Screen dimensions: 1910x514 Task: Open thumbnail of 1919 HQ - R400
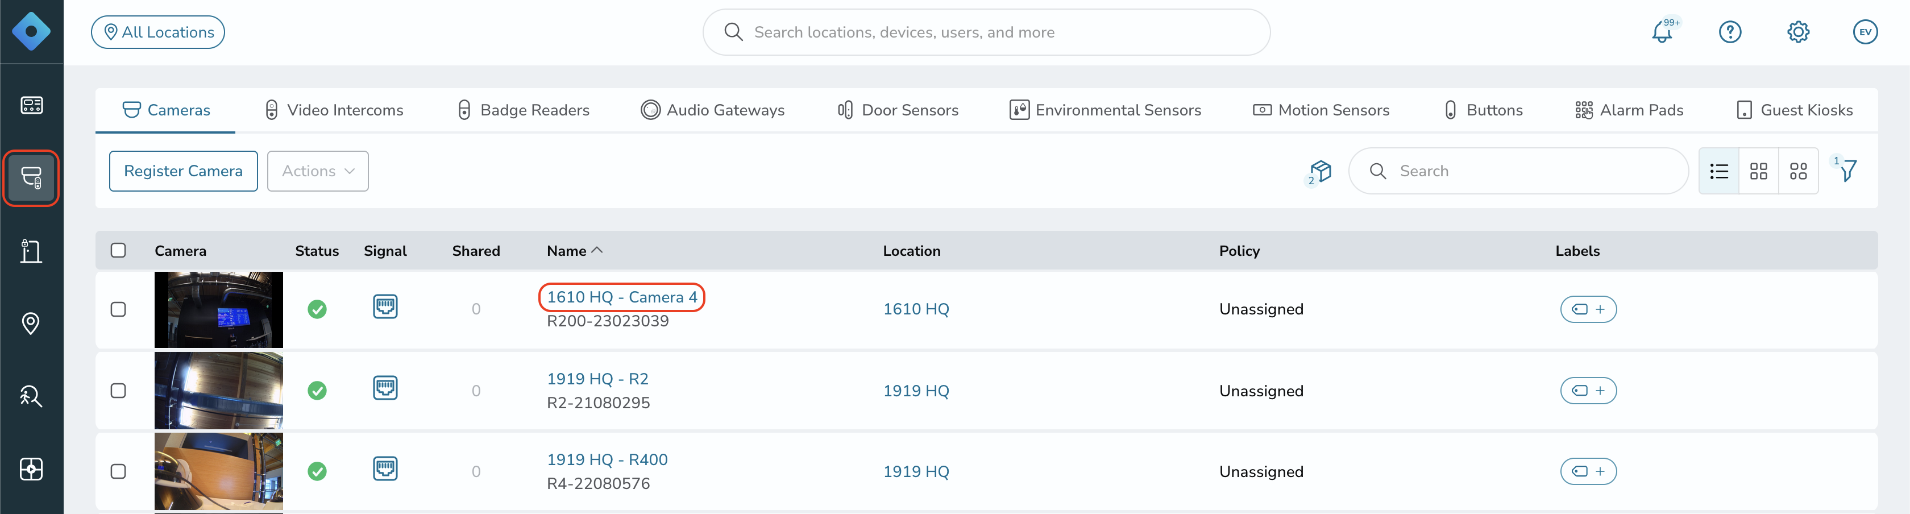[x=219, y=472]
